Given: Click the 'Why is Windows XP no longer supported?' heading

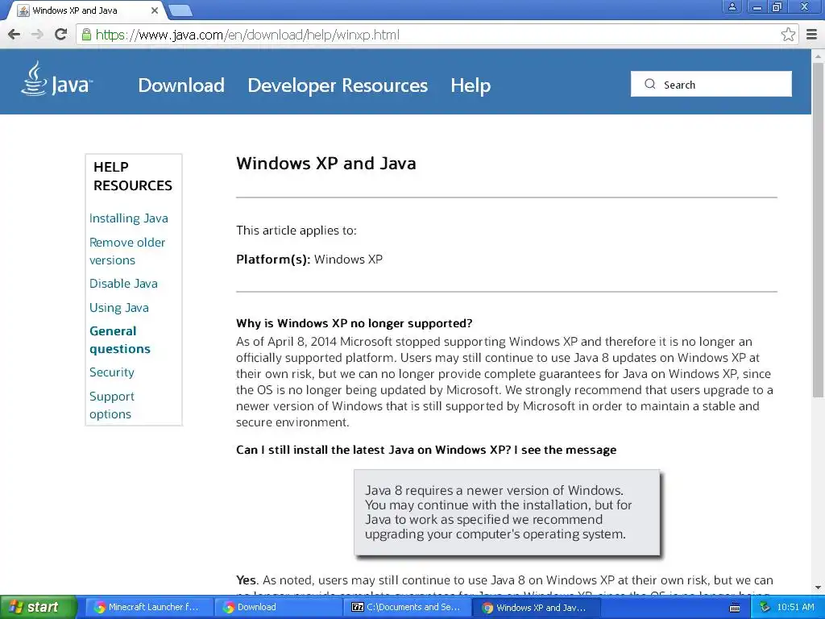Looking at the screenshot, I should [x=354, y=323].
